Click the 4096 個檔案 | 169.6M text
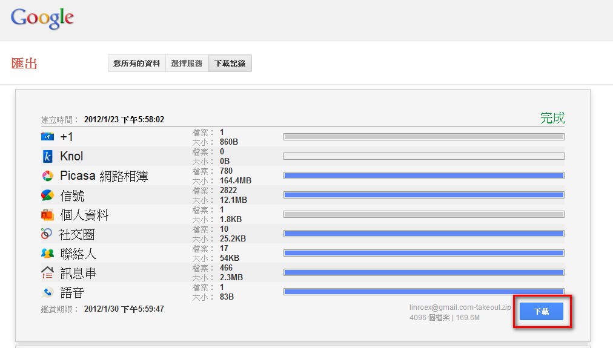The width and height of the screenshot is (613, 348). (x=445, y=318)
